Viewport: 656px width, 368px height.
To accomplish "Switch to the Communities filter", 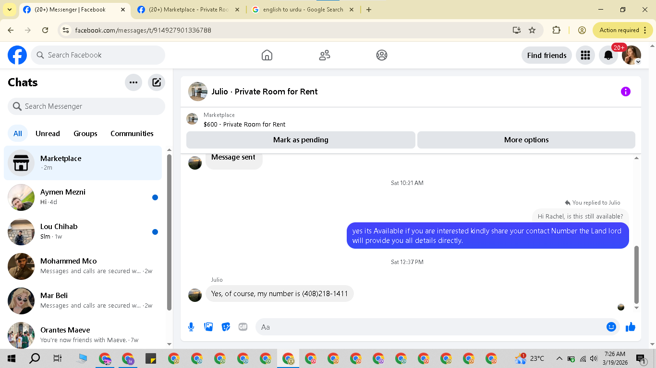I will click(x=132, y=134).
